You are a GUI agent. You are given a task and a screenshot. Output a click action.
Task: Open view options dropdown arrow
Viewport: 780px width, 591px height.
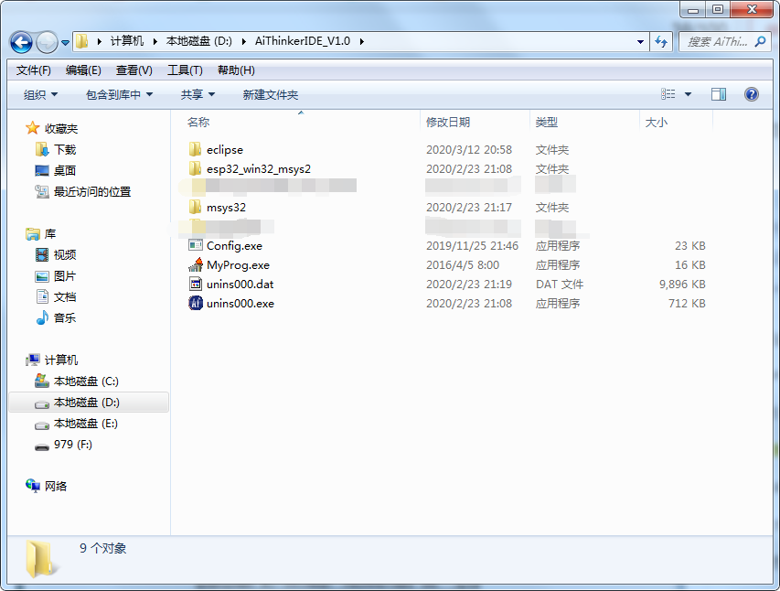pos(688,94)
